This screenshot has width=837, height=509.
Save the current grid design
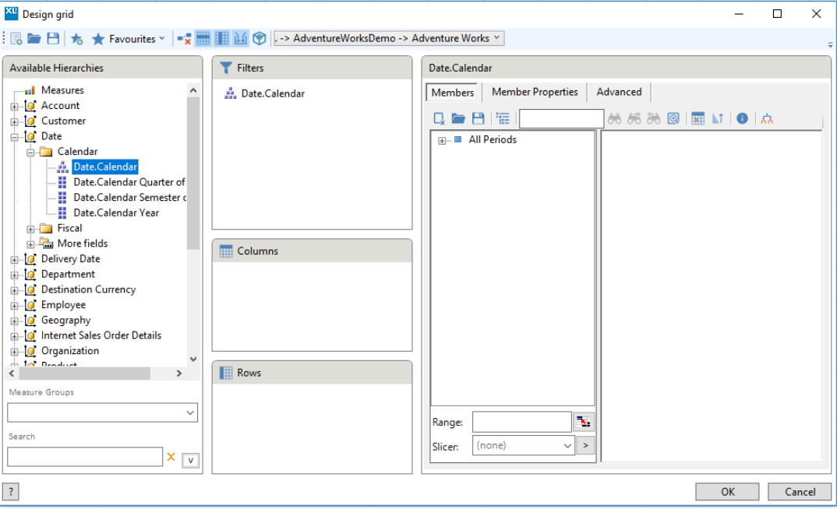54,37
